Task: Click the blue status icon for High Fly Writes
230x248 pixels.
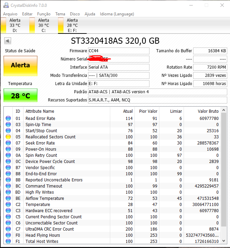Action: pyautogui.click(x=8, y=192)
